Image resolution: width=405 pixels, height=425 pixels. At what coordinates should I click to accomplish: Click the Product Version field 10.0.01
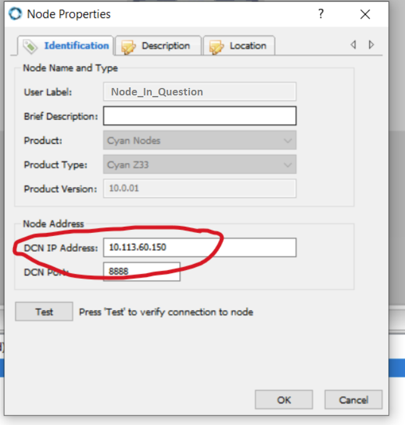199,188
